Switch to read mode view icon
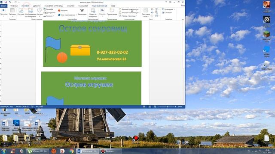This screenshot has width=275, height=154. coord(144,107)
